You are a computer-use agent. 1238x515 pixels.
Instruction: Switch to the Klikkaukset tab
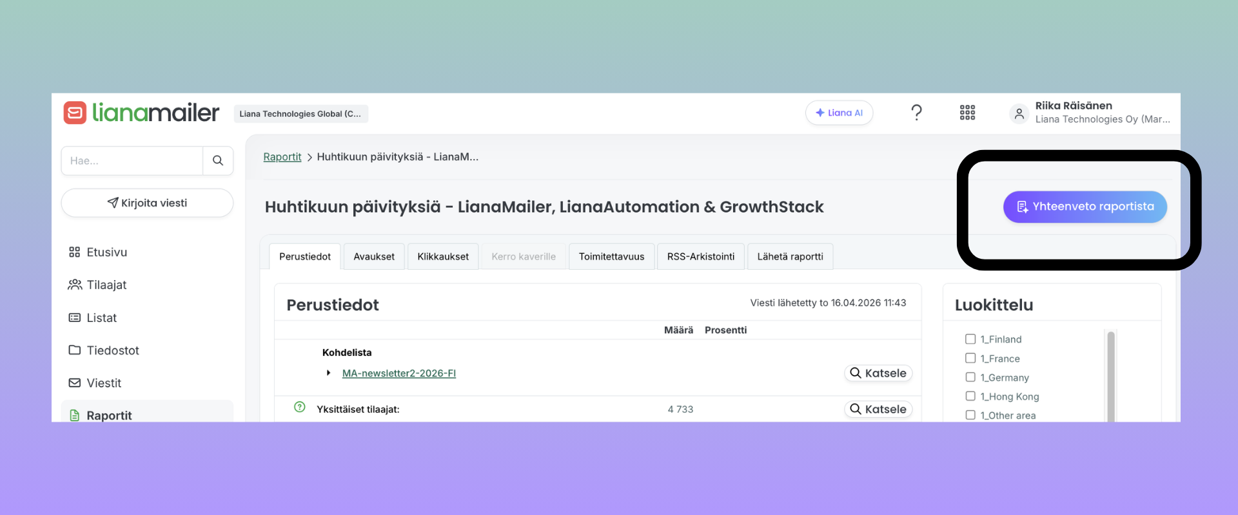pos(443,256)
